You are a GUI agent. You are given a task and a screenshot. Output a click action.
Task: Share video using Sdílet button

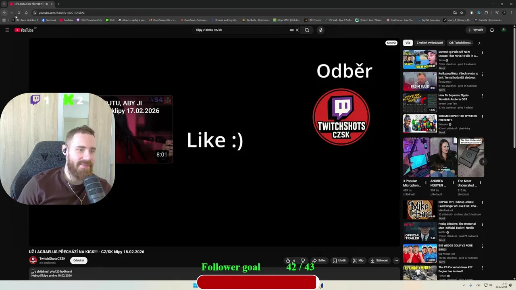coord(319,261)
